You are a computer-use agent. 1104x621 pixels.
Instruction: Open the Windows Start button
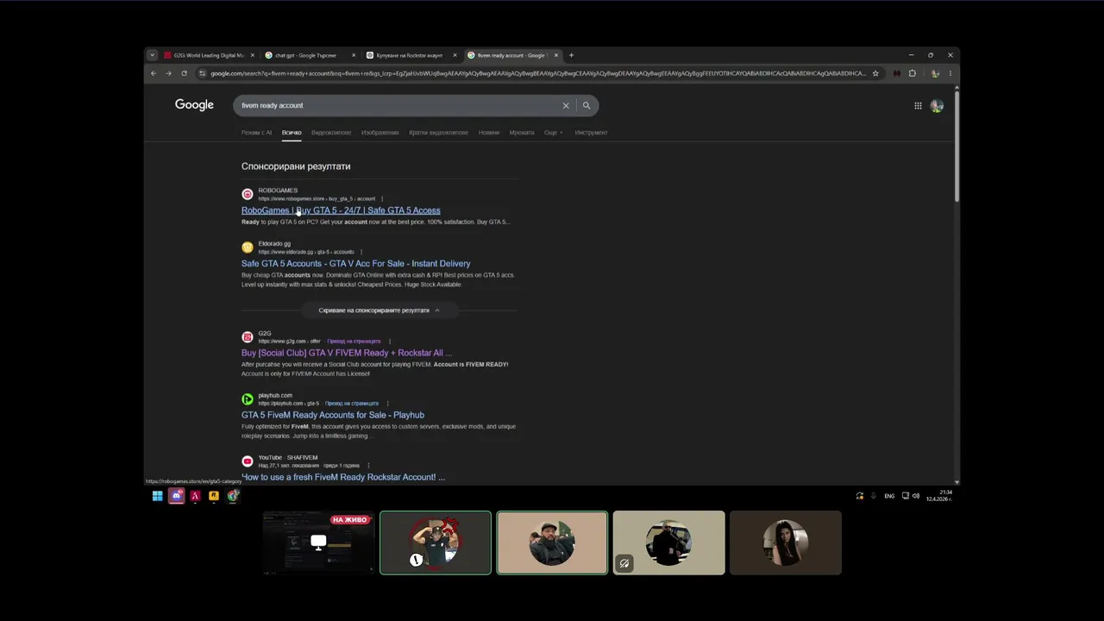[157, 496]
